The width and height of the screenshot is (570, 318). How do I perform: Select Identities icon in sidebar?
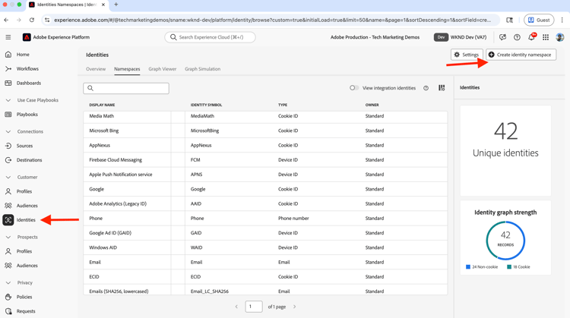[x=8, y=219]
